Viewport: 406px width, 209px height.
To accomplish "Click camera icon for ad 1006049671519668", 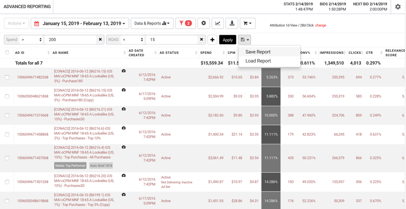I will (x=123, y=109).
